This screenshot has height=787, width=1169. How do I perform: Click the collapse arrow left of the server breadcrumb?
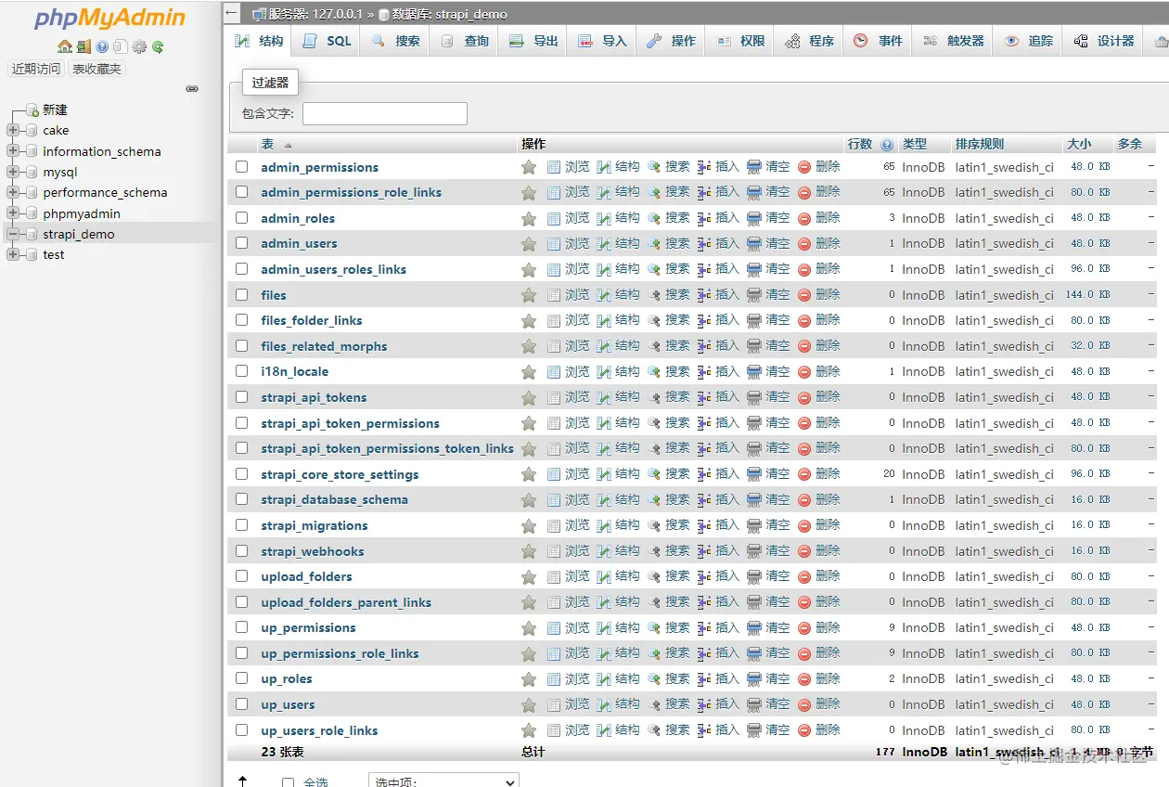point(232,13)
